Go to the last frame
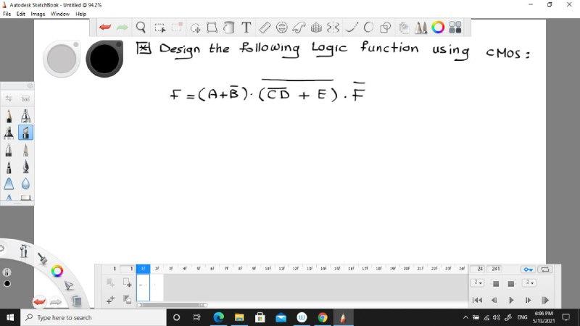 pyautogui.click(x=545, y=300)
